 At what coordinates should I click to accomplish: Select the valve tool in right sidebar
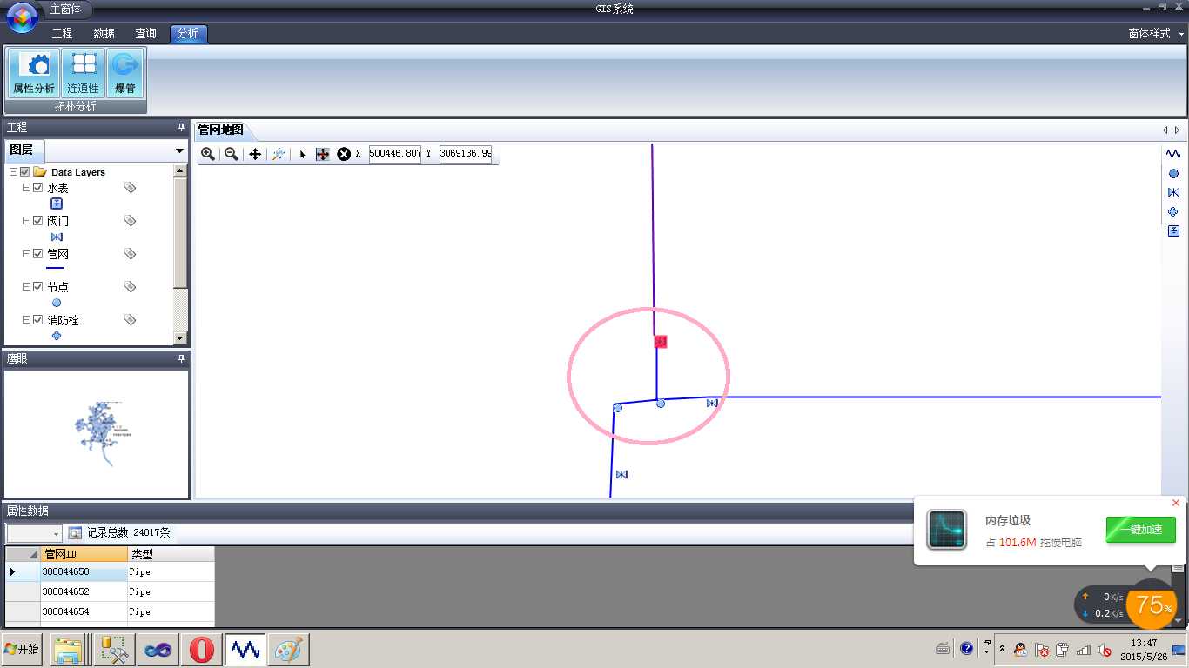1173,192
